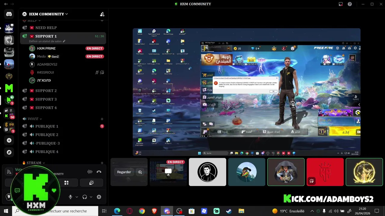Viewport: 385px width, 216px height.
Task: Open Discord home direct messages
Action: pos(9,14)
